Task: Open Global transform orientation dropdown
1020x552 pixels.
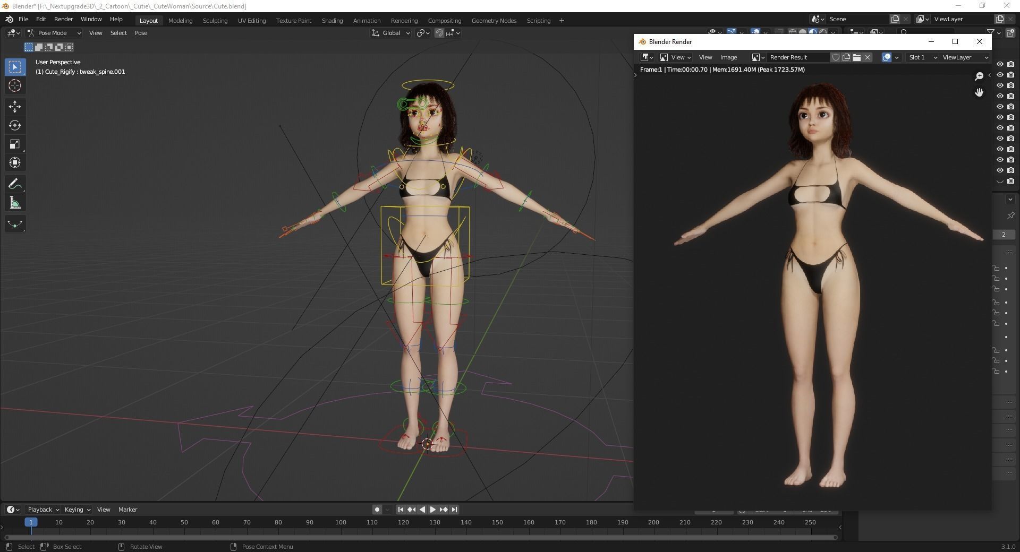Action: [390, 33]
